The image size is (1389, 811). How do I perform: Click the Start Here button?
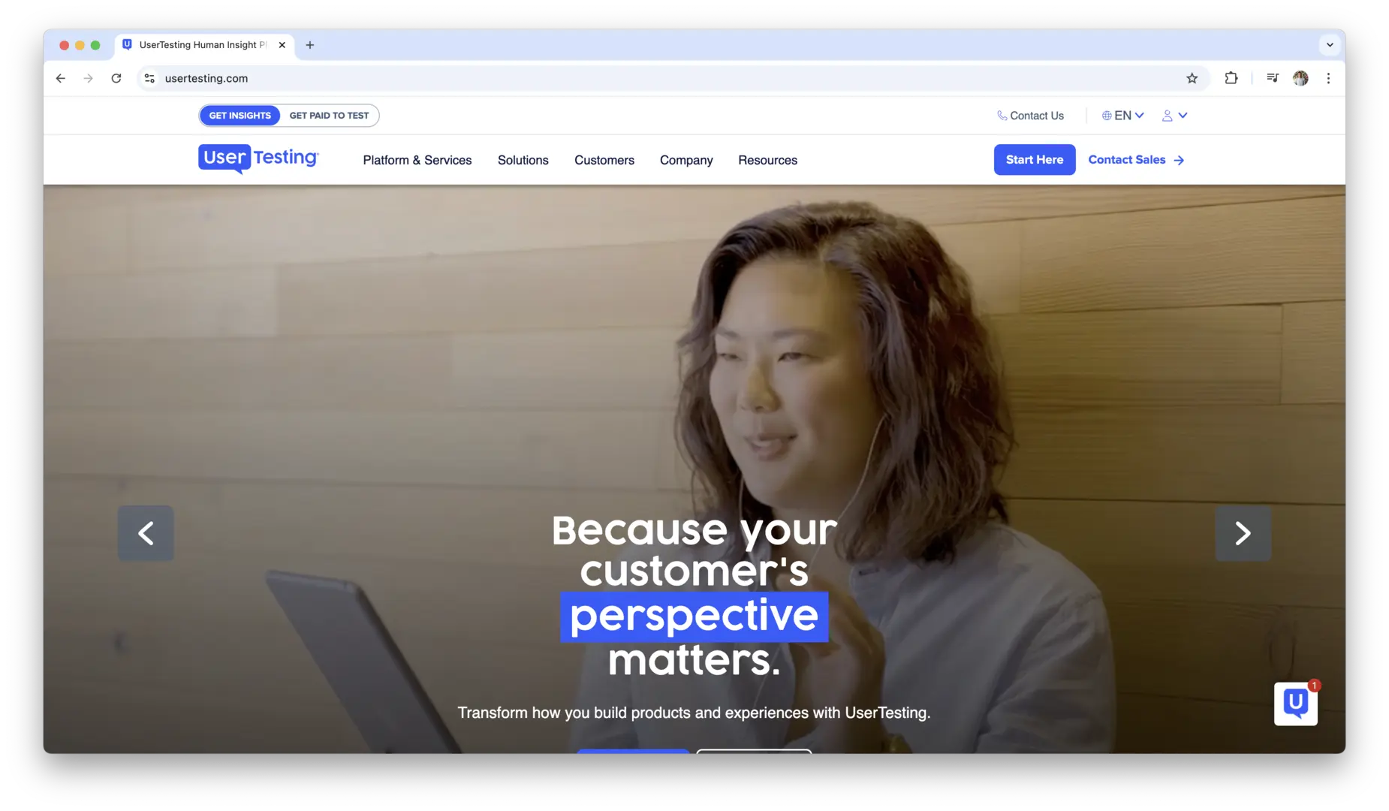click(1035, 160)
